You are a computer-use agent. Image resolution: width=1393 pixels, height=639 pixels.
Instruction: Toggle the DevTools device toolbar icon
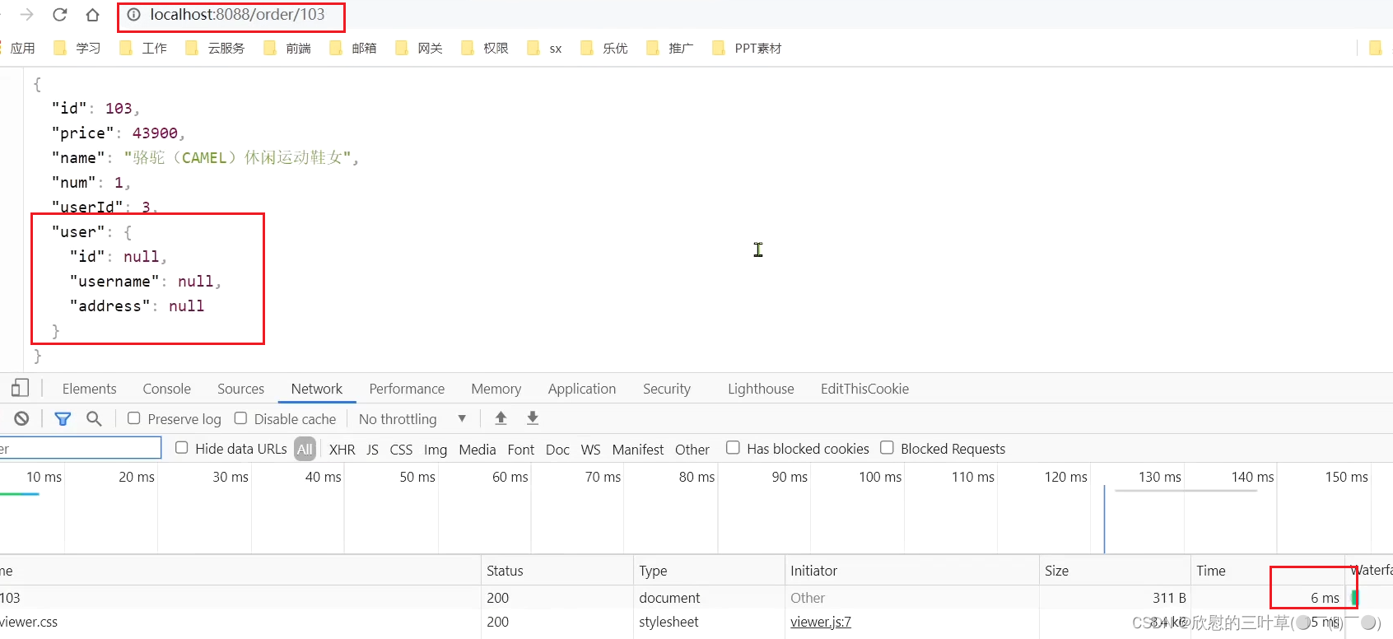(20, 388)
